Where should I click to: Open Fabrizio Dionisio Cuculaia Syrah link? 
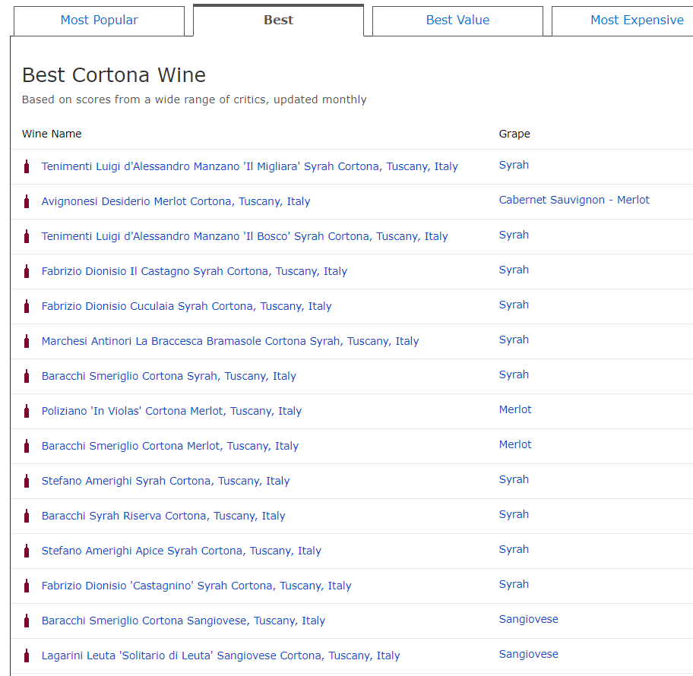point(186,306)
